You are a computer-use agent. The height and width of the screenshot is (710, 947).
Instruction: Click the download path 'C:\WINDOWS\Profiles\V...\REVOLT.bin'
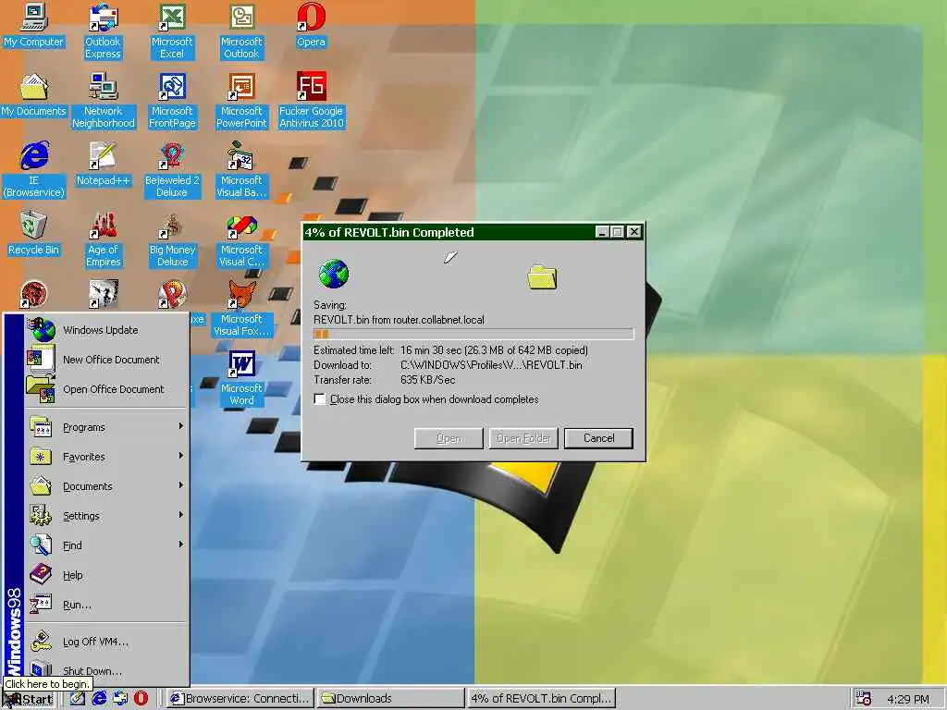click(x=491, y=364)
